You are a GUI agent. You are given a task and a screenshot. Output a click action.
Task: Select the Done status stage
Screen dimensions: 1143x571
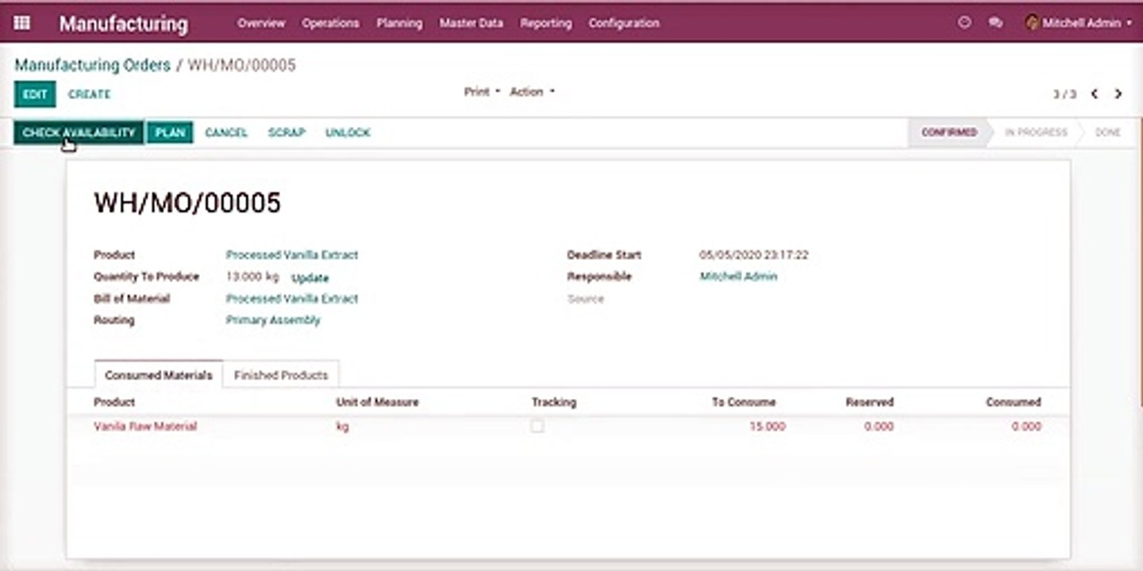pos(1108,132)
